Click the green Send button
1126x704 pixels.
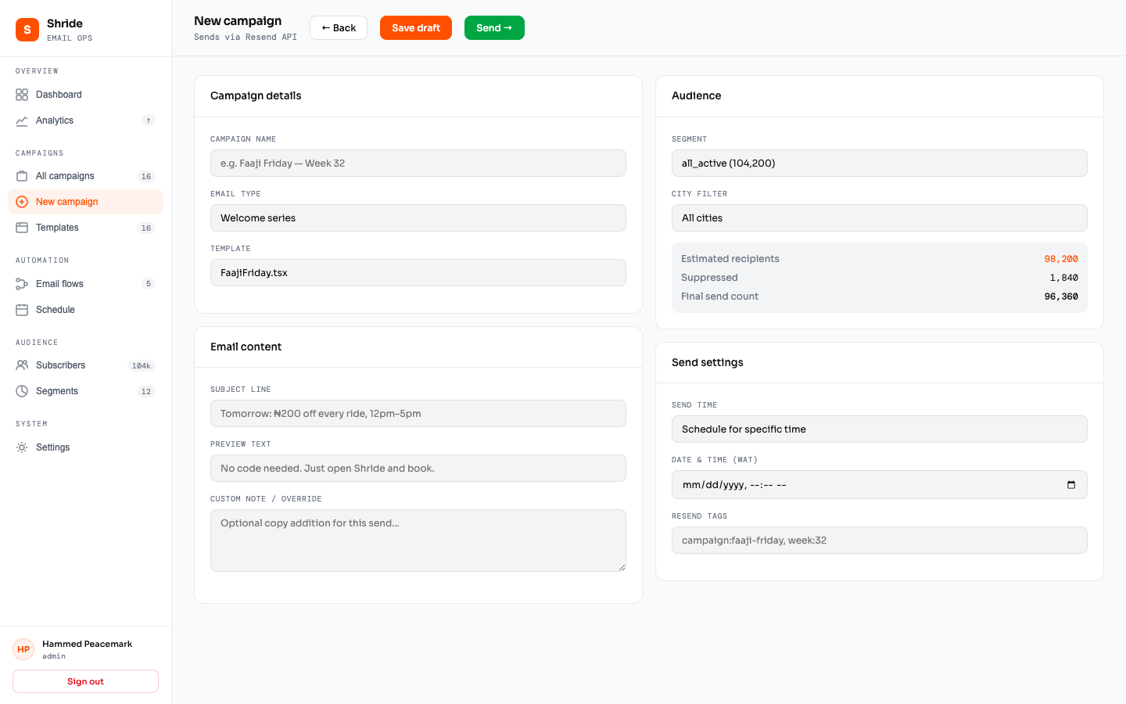click(x=494, y=28)
